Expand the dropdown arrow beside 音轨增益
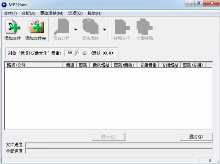The image size is (220, 164). pyautogui.click(x=104, y=30)
